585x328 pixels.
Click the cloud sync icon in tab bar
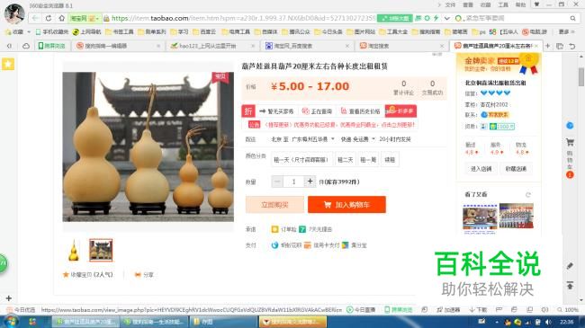(x=26, y=46)
